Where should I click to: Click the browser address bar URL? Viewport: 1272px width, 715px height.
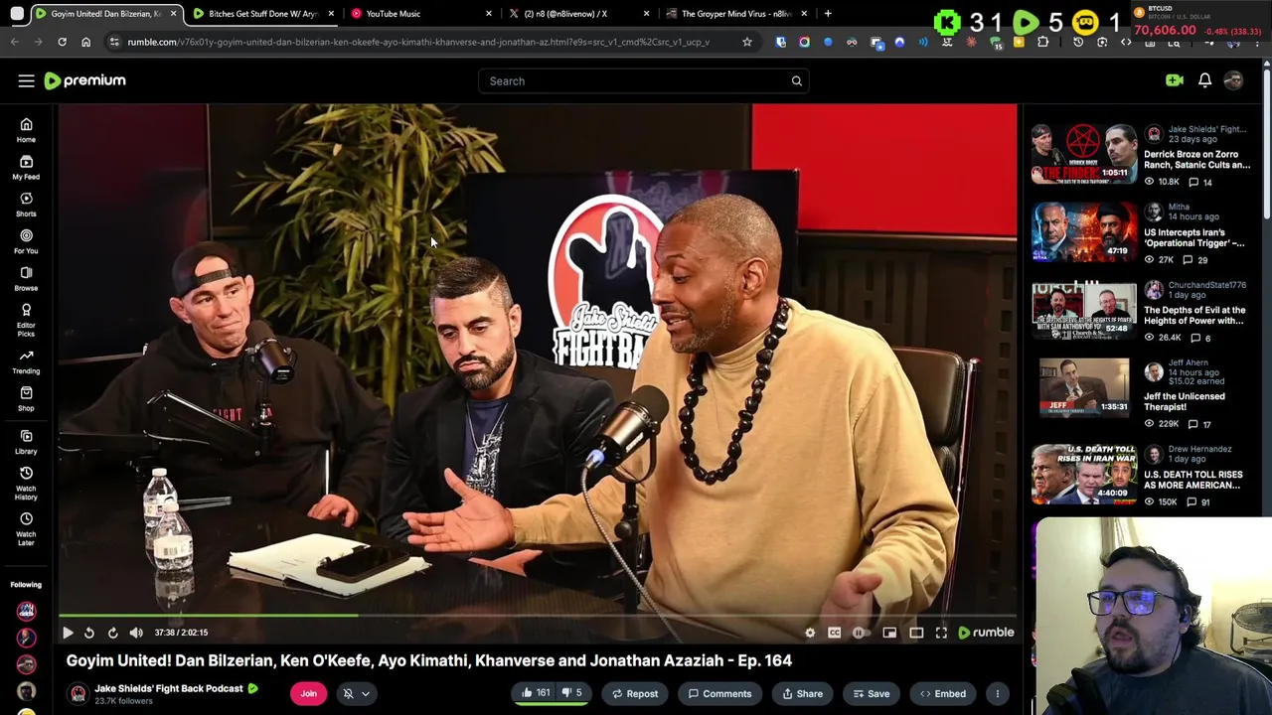(418, 42)
